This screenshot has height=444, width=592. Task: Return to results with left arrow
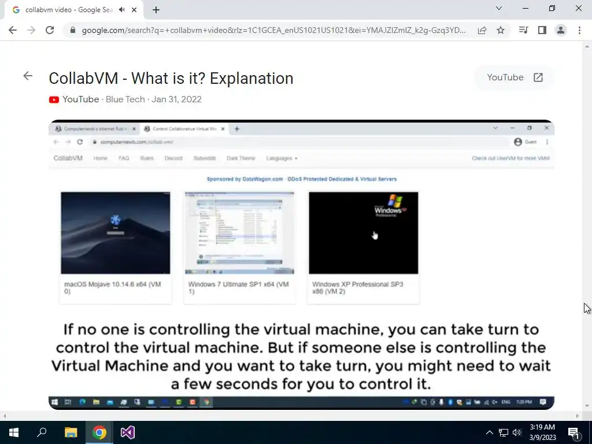28,76
